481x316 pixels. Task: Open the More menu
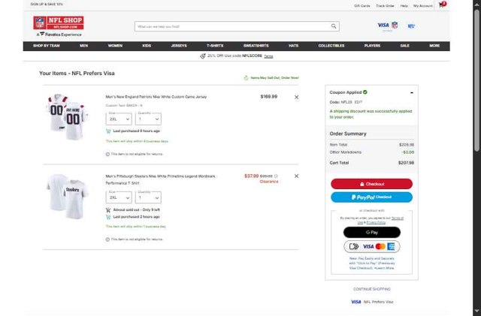434,46
